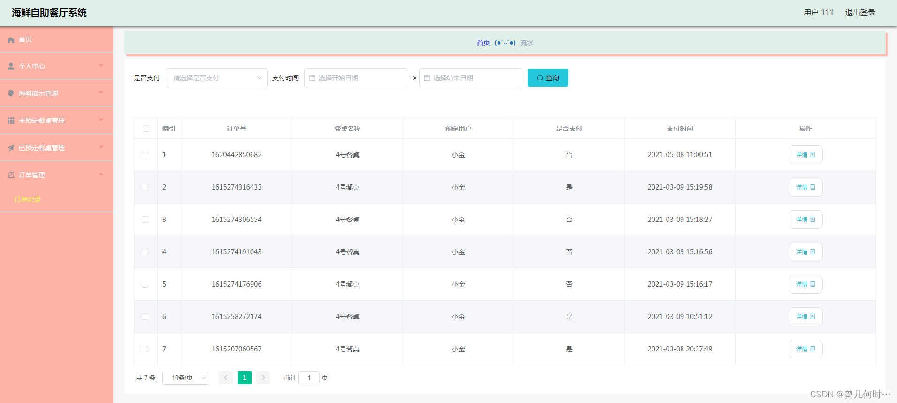The width and height of the screenshot is (897, 403).
Task: Click 用户 111 in the header
Action: pos(819,13)
